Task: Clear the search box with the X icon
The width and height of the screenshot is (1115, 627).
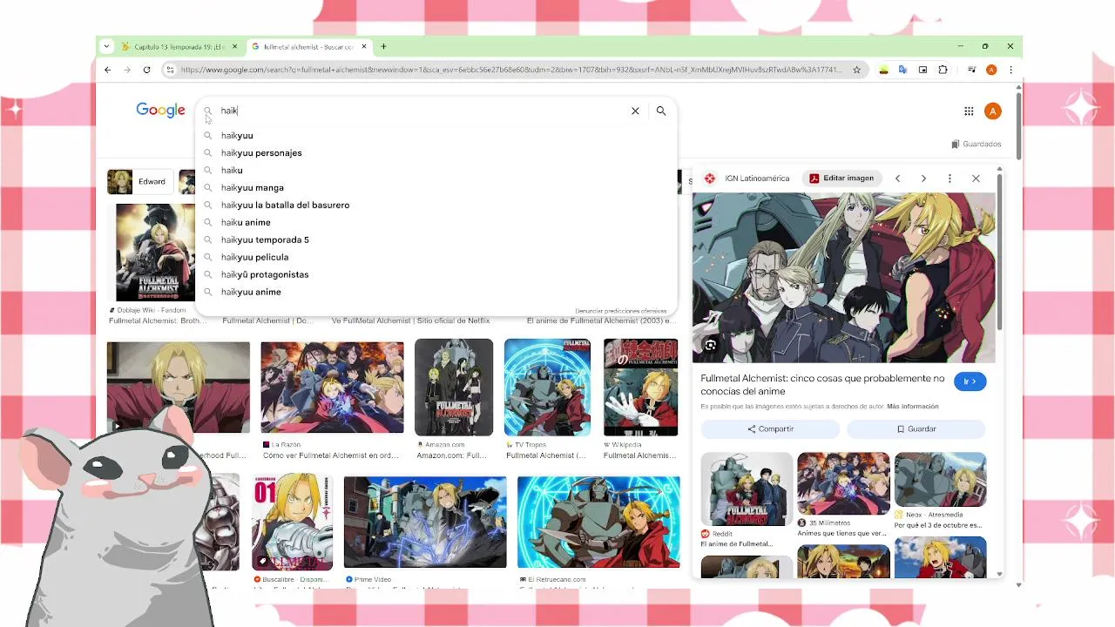Action: (x=635, y=111)
